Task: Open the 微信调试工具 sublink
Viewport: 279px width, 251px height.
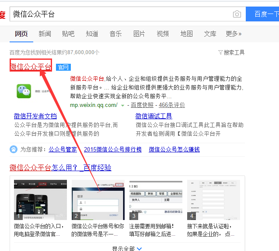Action: [154, 116]
